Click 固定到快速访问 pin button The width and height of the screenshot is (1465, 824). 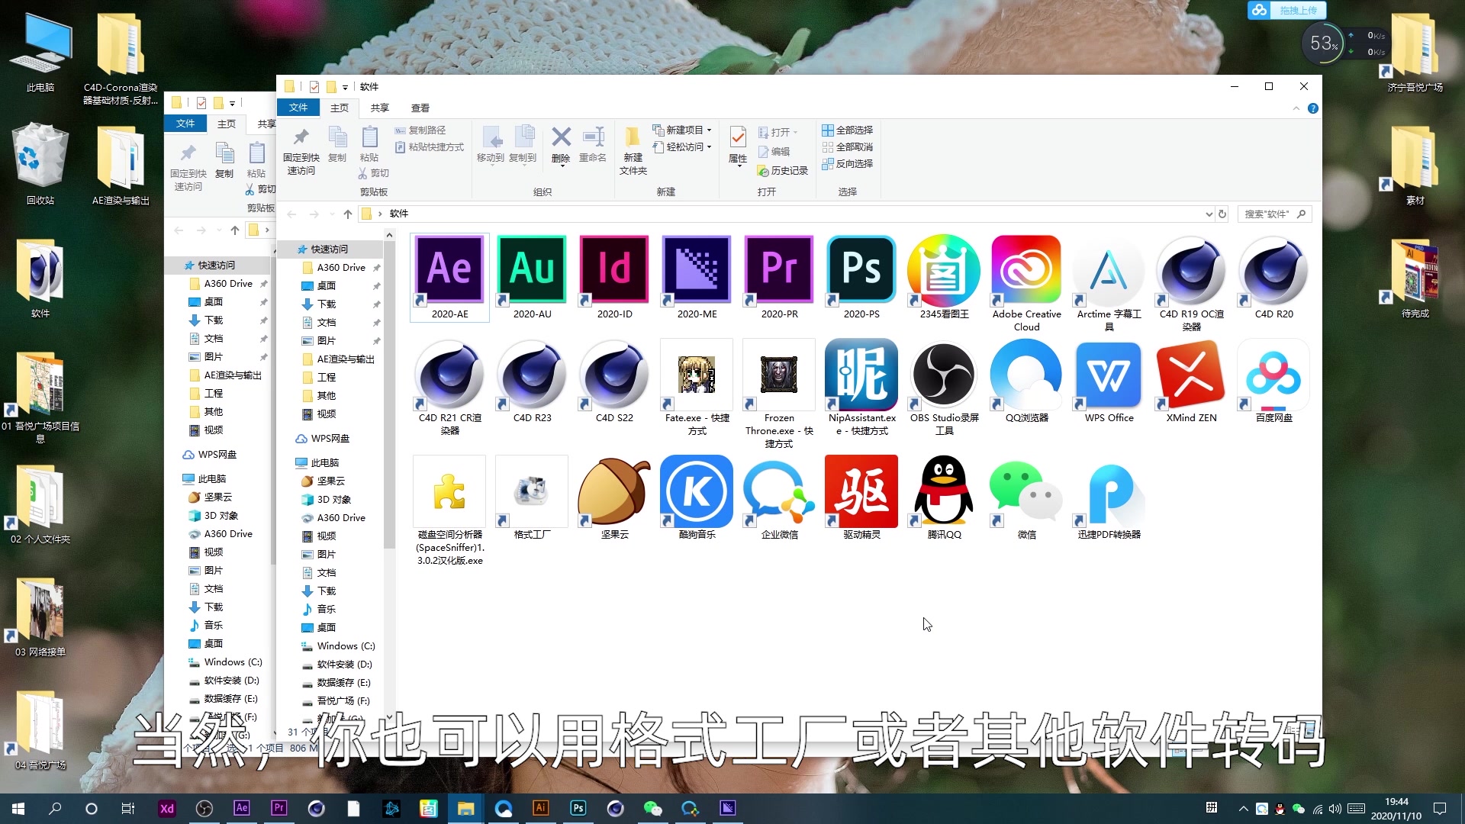[301, 151]
